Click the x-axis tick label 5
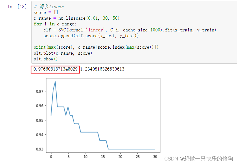 click(68, 157)
